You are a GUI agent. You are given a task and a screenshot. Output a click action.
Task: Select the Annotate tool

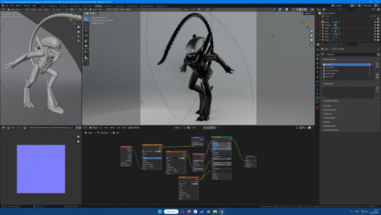(86, 52)
